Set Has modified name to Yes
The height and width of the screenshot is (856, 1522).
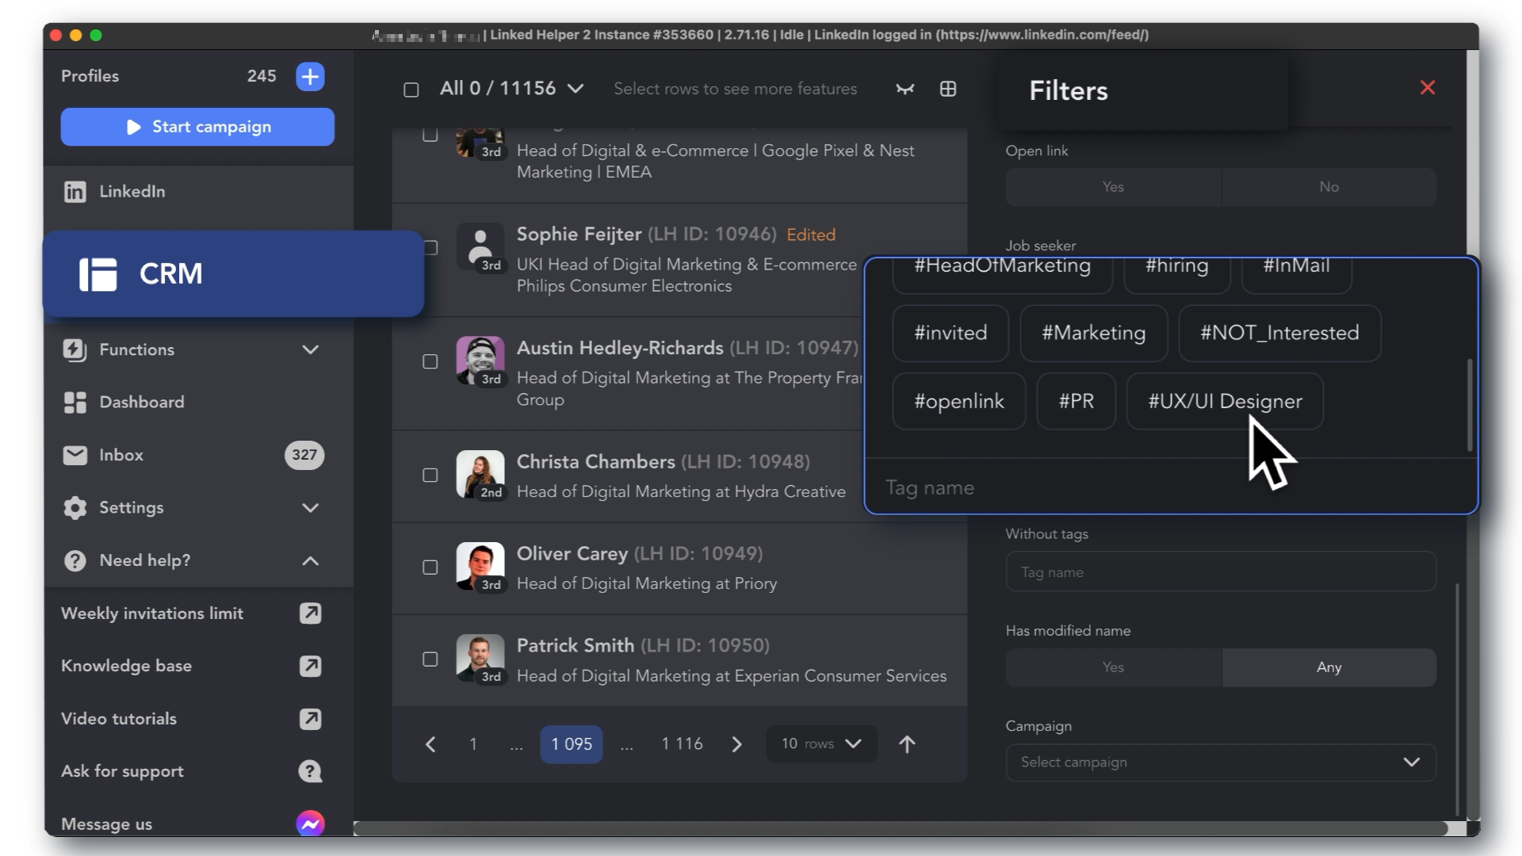tap(1113, 667)
